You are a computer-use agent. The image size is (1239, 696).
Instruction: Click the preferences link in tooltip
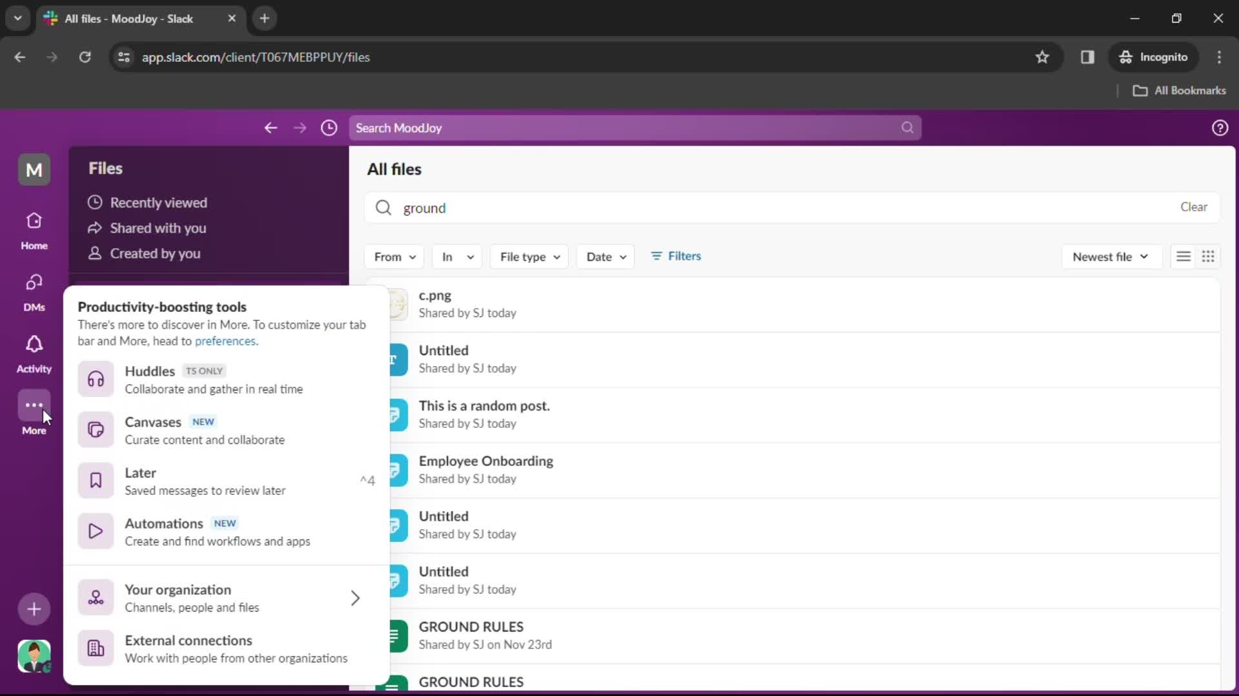[x=225, y=341]
